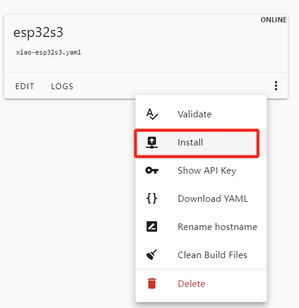The height and width of the screenshot is (308, 299).
Task: Click the key icon for API Key
Action: pos(152,170)
